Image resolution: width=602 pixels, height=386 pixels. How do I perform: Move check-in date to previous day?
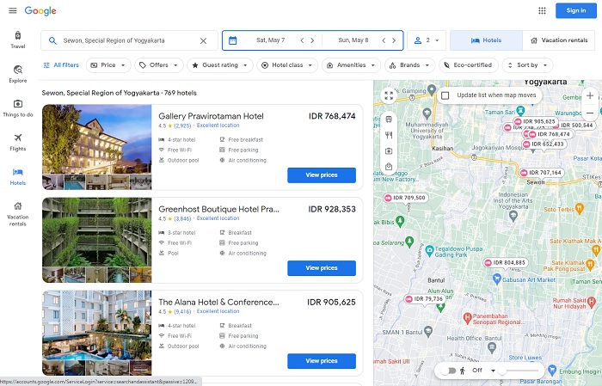tap(302, 40)
